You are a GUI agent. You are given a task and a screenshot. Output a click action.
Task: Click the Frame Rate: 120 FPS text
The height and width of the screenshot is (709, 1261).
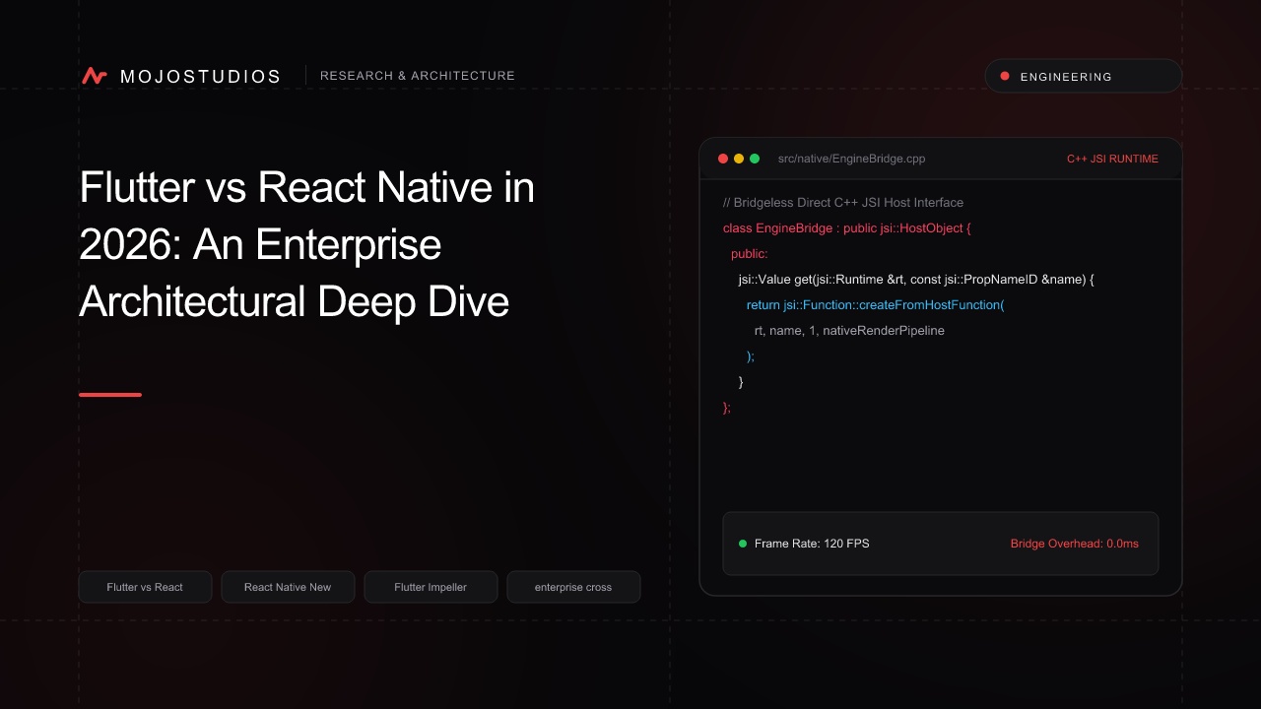[812, 544]
